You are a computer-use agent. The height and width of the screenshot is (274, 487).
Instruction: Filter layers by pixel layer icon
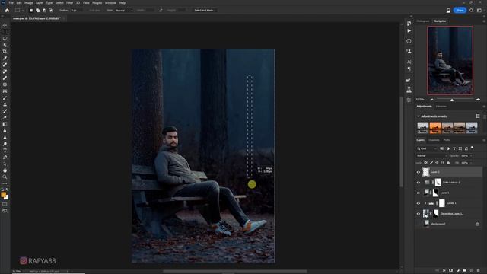[x=441, y=149]
